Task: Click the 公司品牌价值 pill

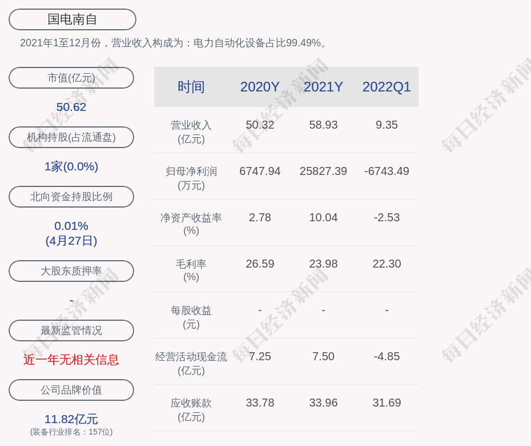Action: coord(71,390)
